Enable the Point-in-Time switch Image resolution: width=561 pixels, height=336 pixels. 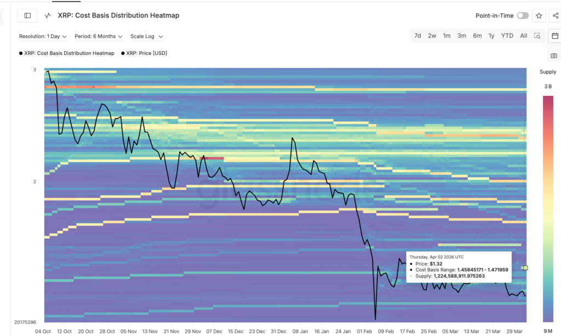coord(523,16)
